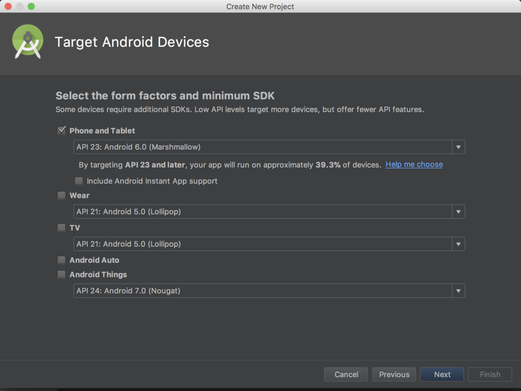The width and height of the screenshot is (521, 391).
Task: Click the Wear API 21 Lollipop combo box
Action: [x=263, y=212]
